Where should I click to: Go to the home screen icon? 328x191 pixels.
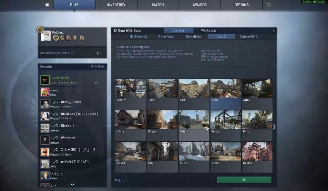coord(47,5)
